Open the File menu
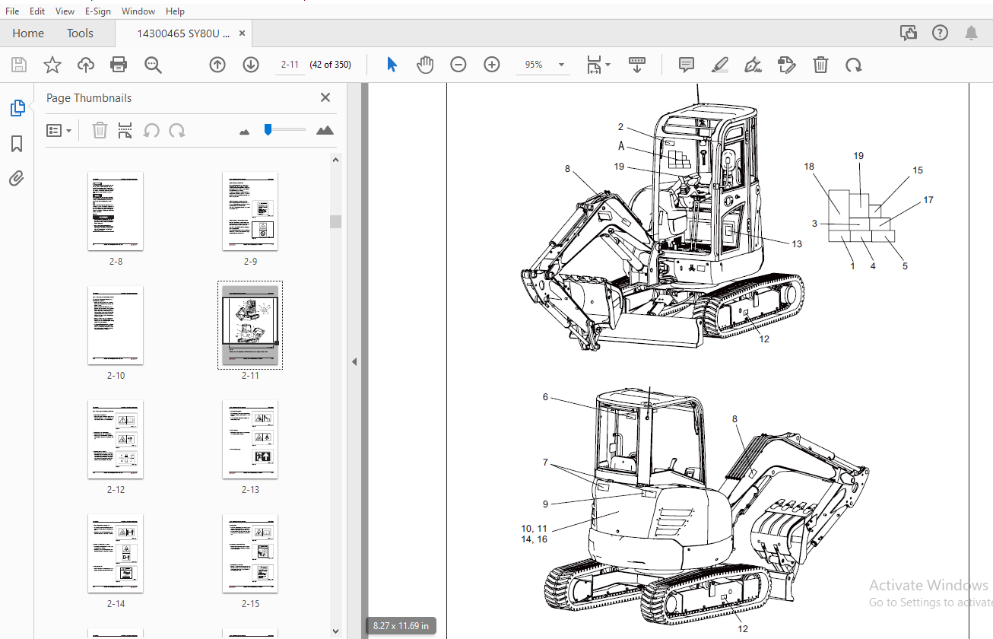 click(x=12, y=11)
